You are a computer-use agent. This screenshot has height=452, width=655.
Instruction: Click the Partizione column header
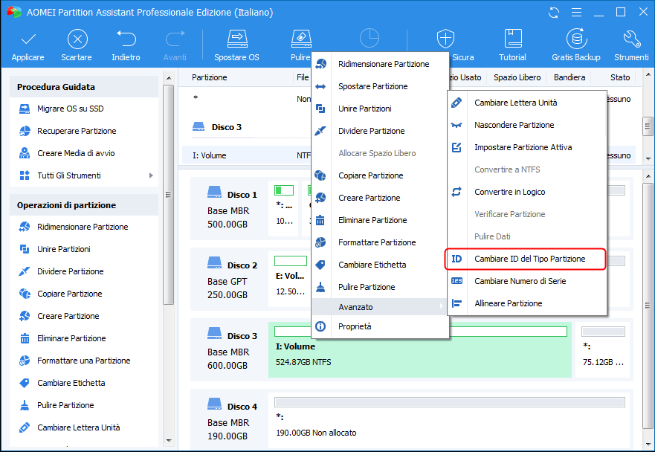coord(210,77)
